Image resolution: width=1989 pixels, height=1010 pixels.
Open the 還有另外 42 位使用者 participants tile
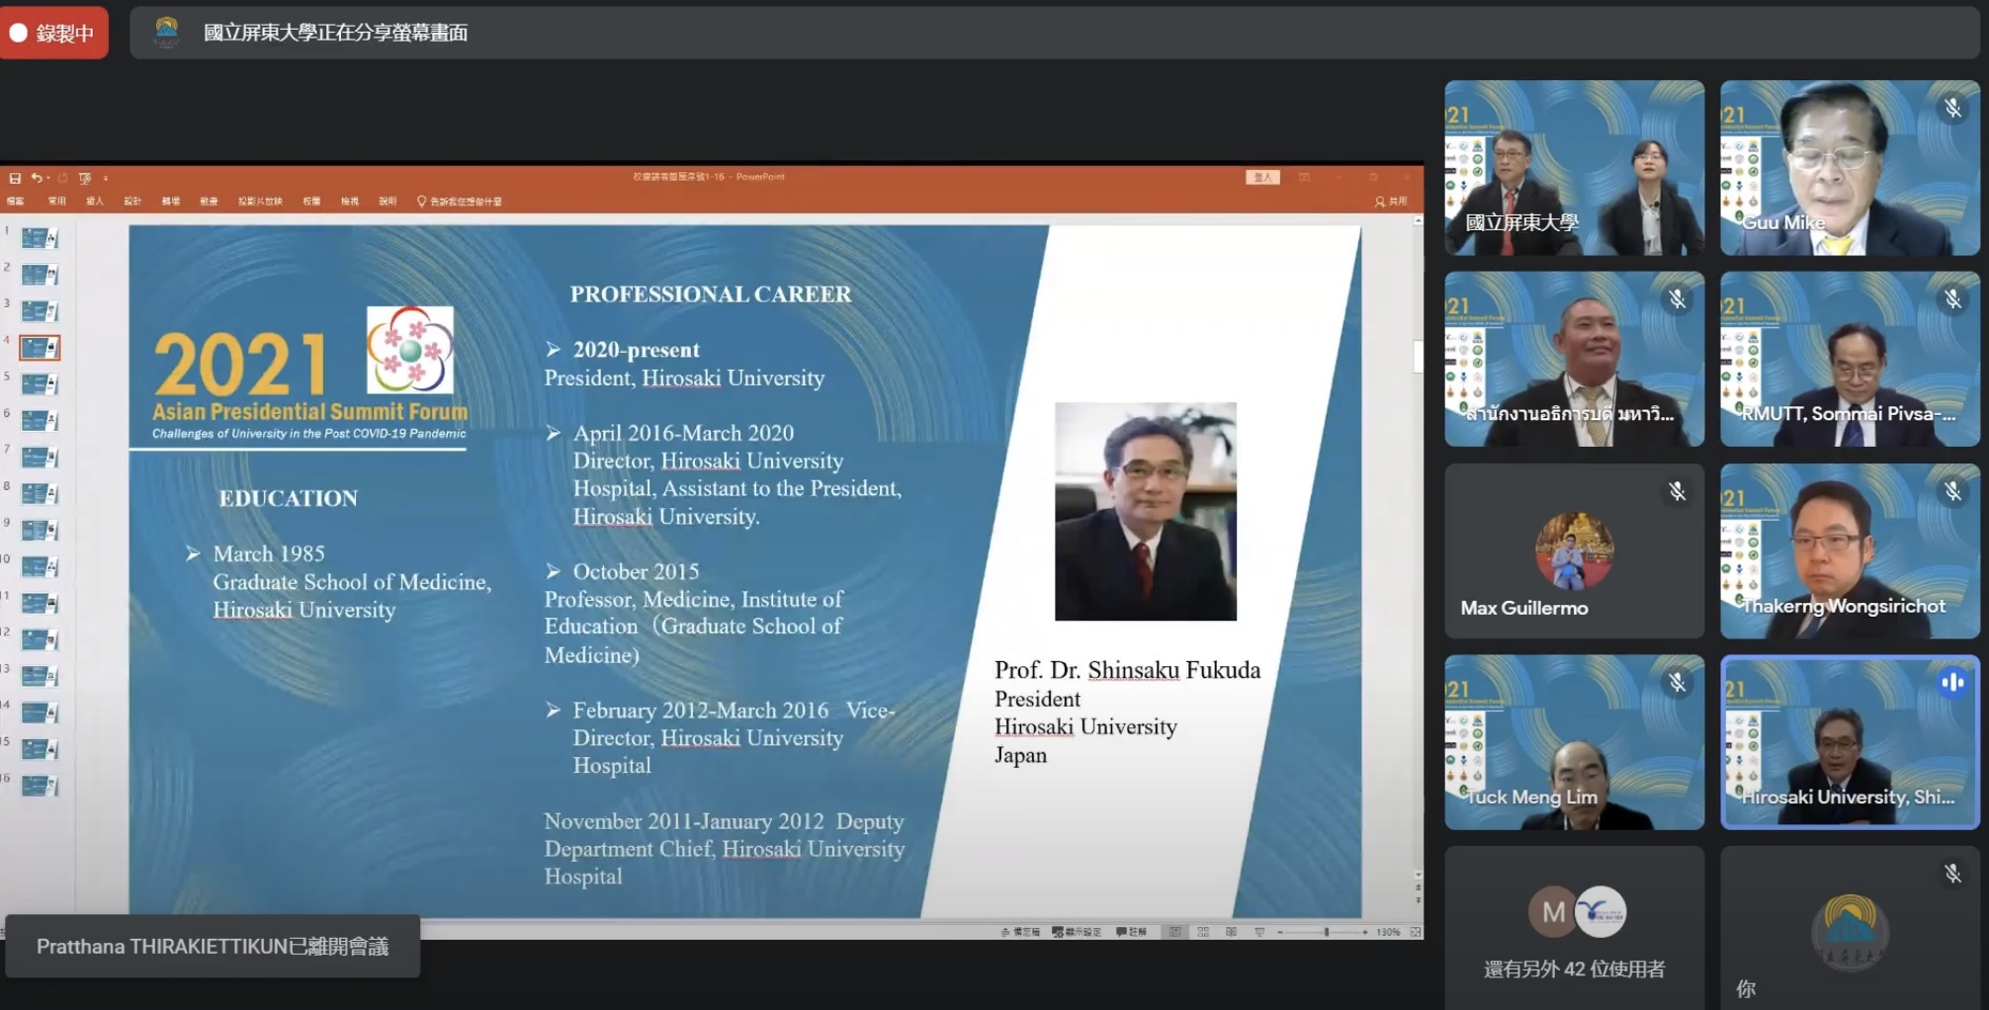pyautogui.click(x=1574, y=927)
